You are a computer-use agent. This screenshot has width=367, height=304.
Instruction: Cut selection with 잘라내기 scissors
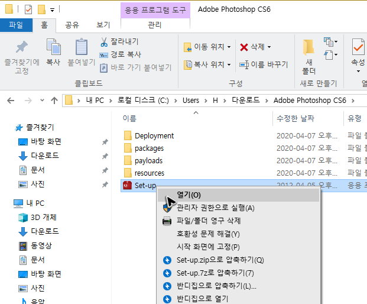click(119, 41)
